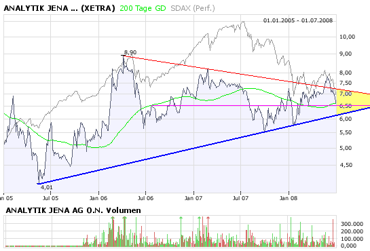Click the gray SDAX (Perf.) legend label
This screenshot has width=370, height=251.
(x=193, y=8)
